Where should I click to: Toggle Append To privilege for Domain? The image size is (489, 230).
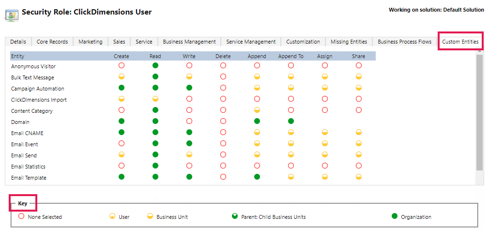[291, 121]
